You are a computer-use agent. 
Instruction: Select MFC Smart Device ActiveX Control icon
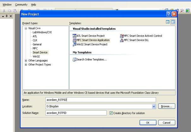click(x=122, y=36)
